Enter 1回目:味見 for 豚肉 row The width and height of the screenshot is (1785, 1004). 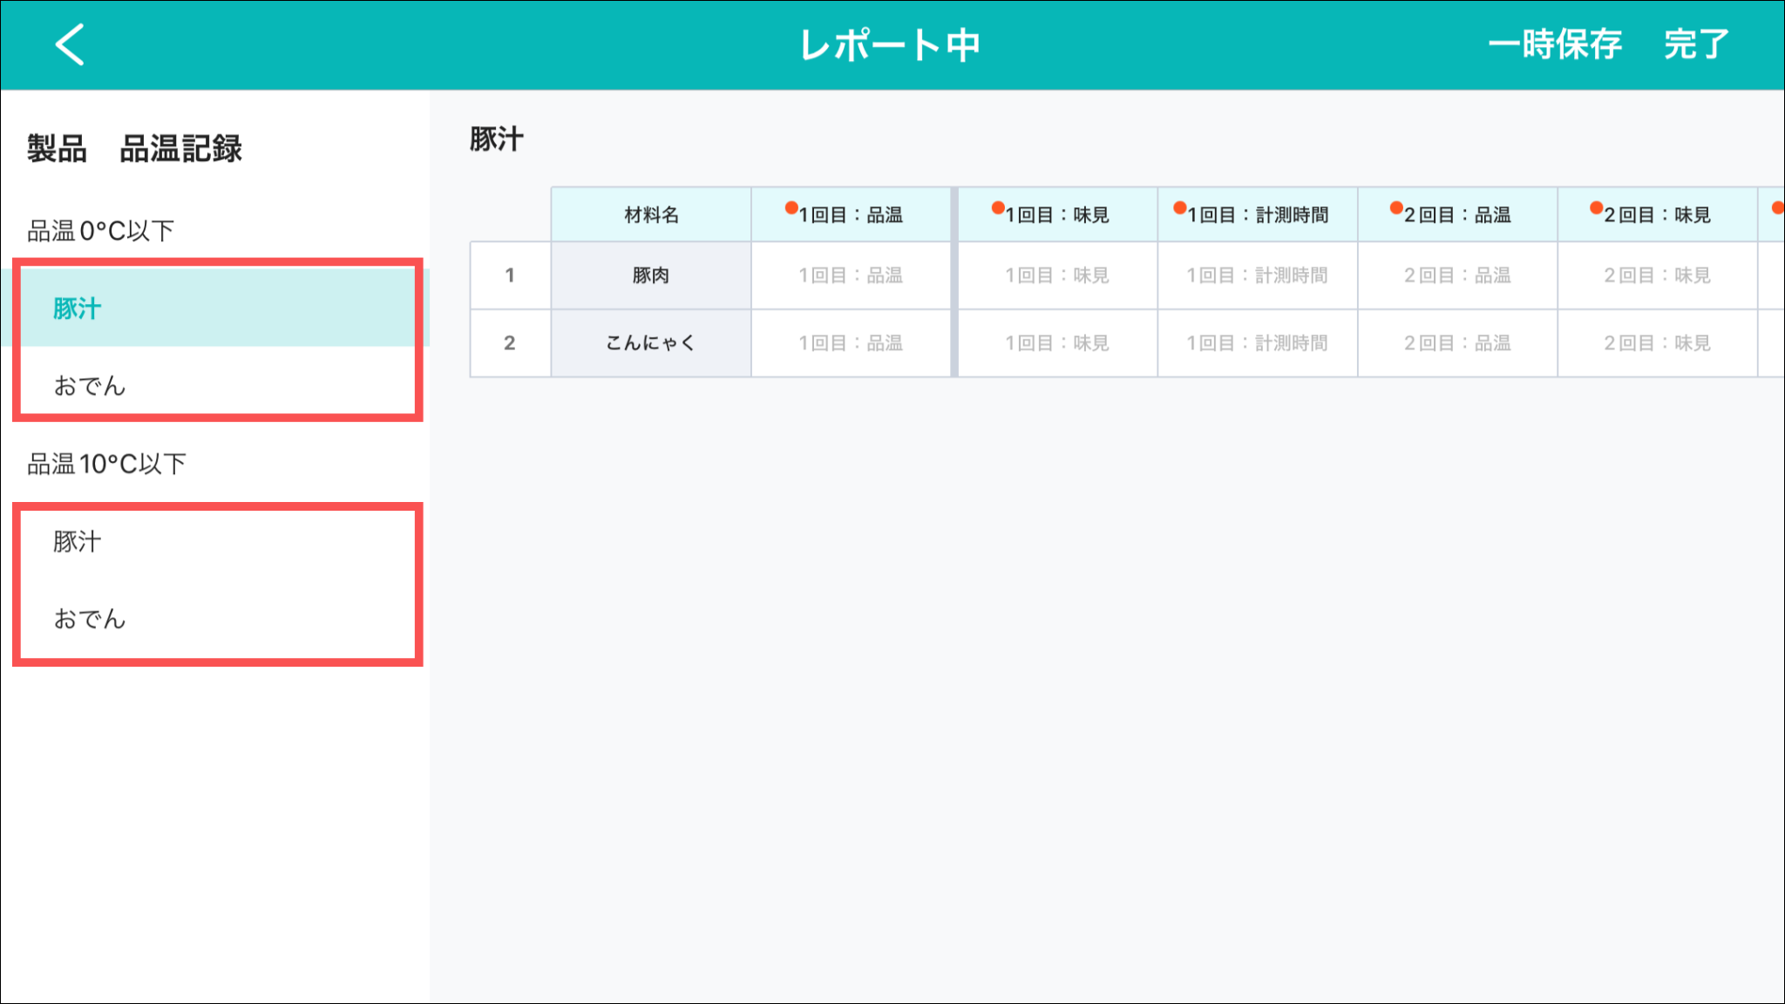point(1057,275)
